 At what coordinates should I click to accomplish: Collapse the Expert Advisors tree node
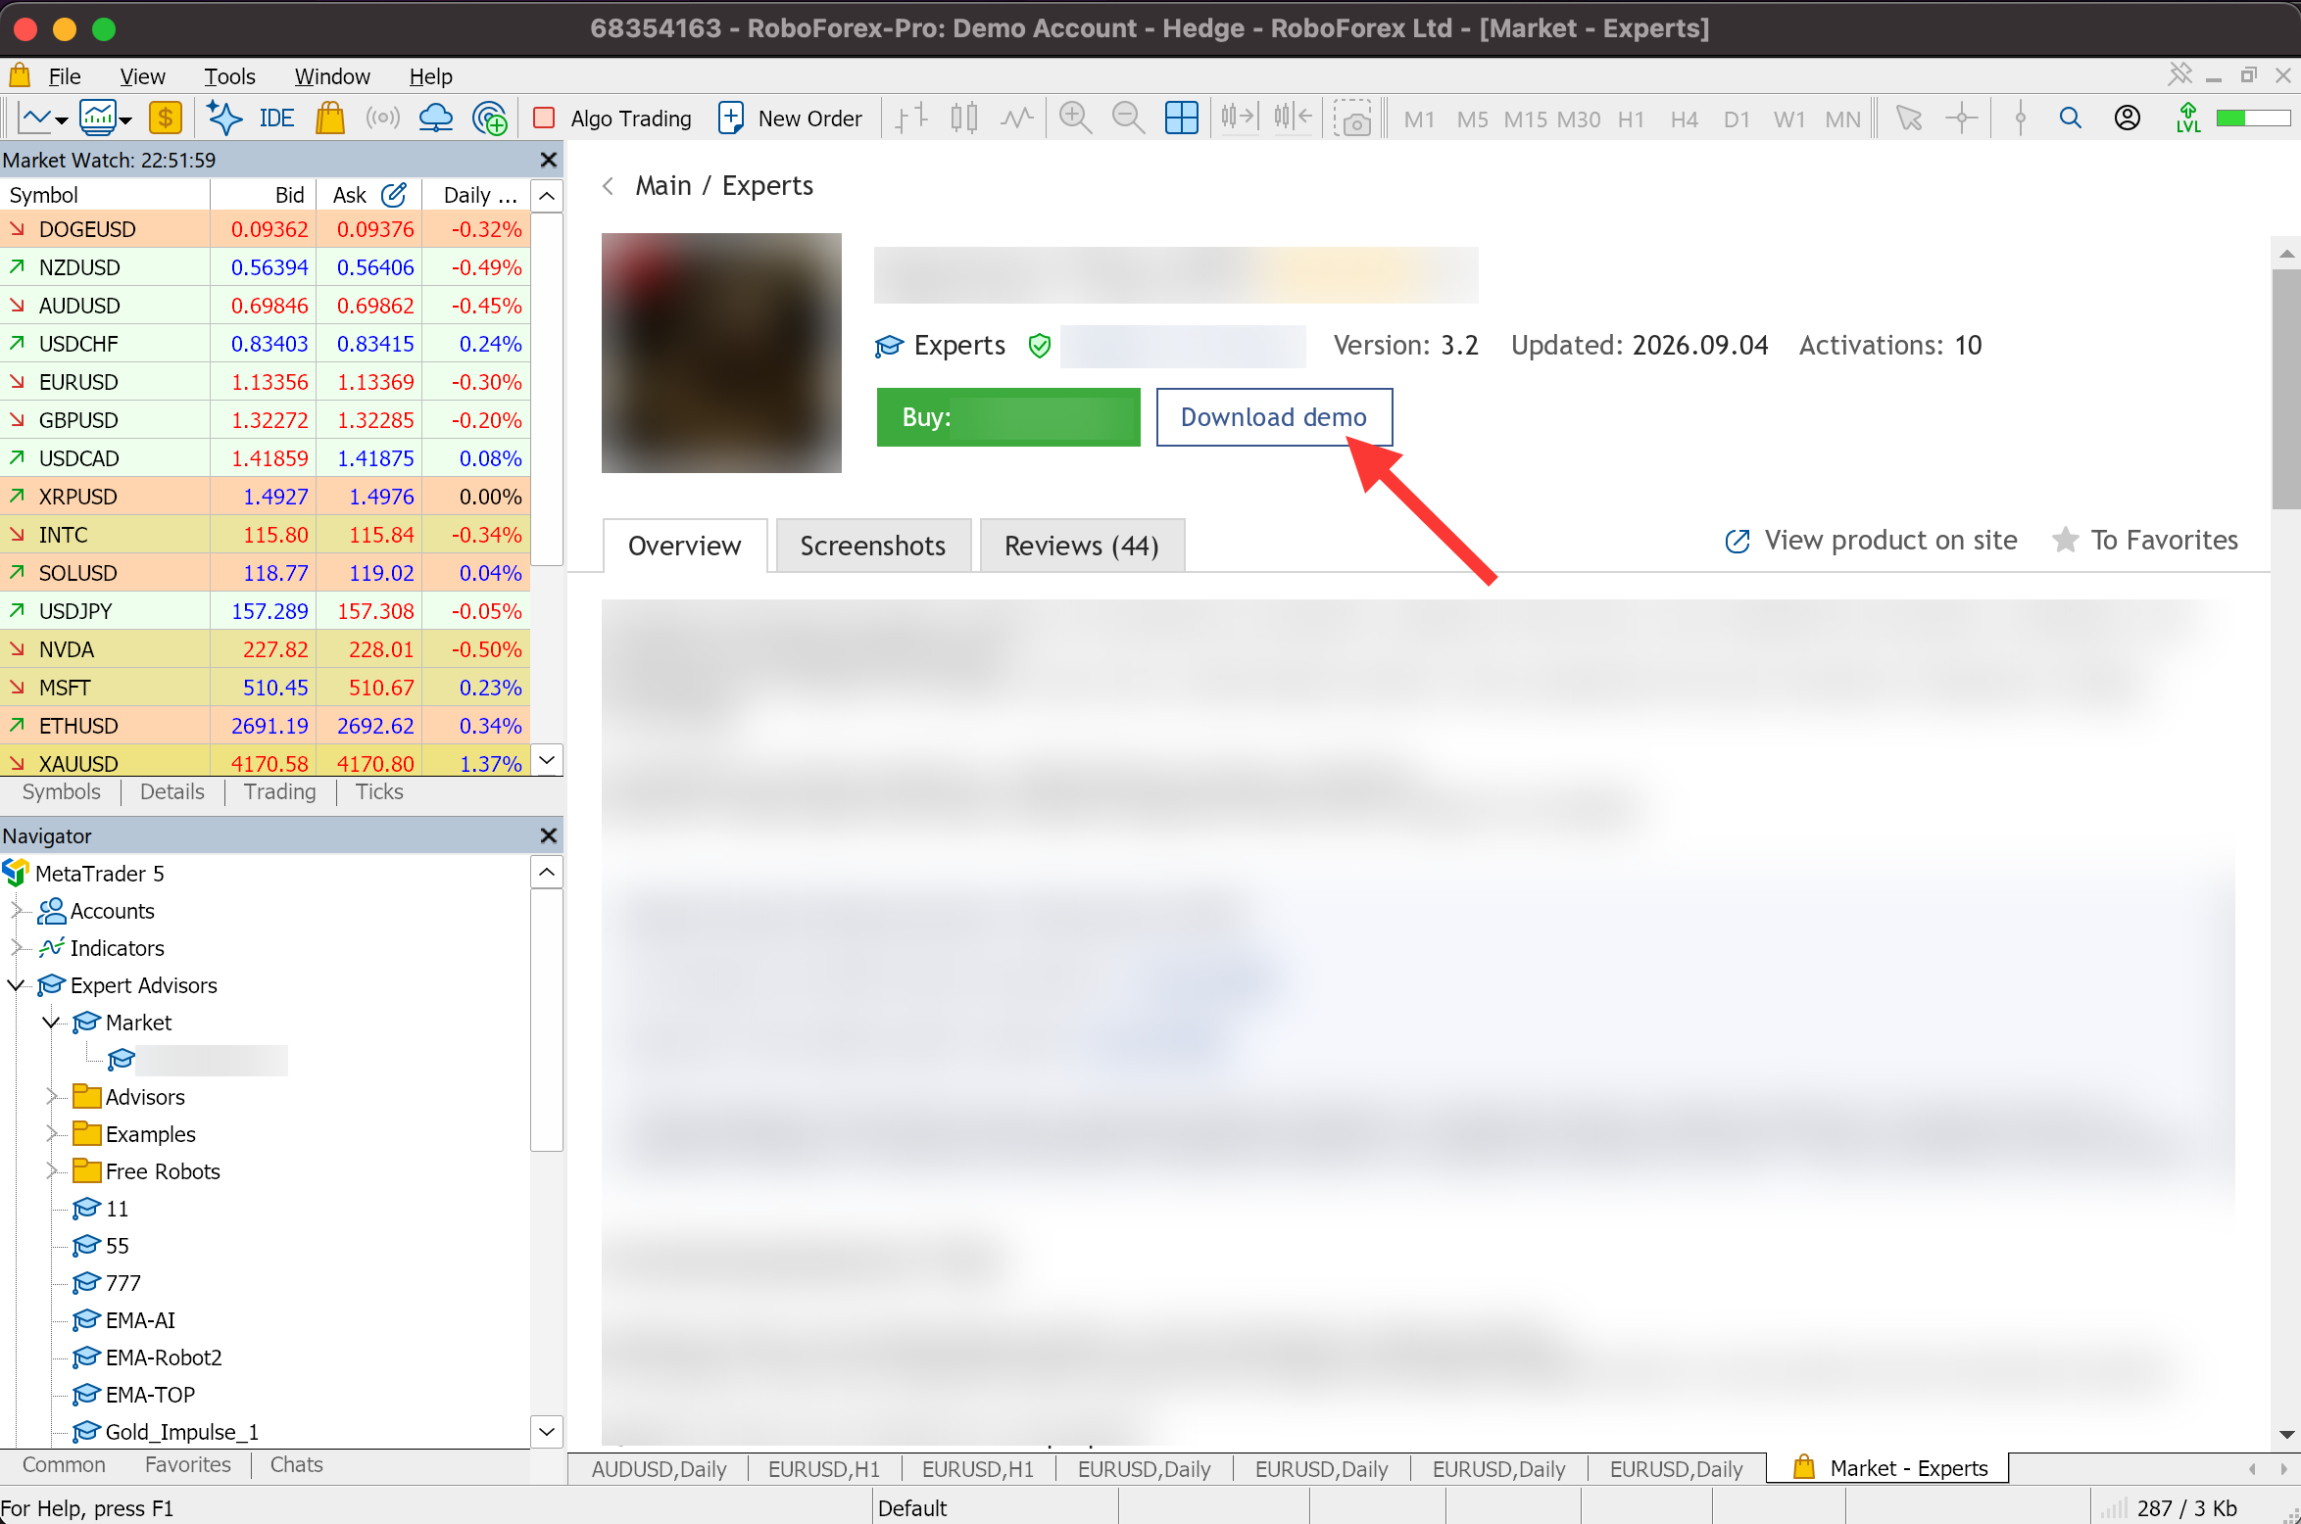click(x=16, y=985)
